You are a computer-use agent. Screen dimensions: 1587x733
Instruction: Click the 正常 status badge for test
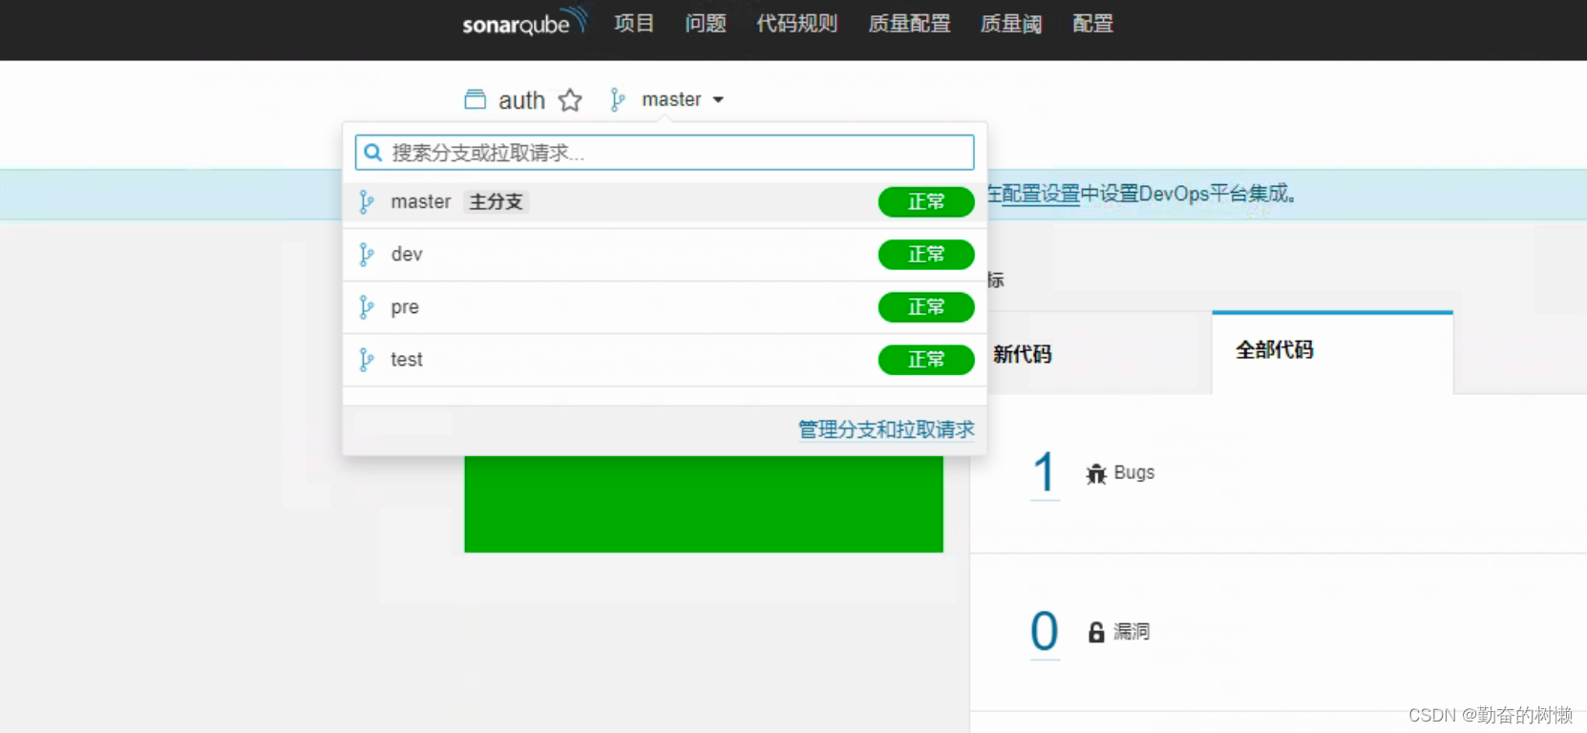coord(926,360)
